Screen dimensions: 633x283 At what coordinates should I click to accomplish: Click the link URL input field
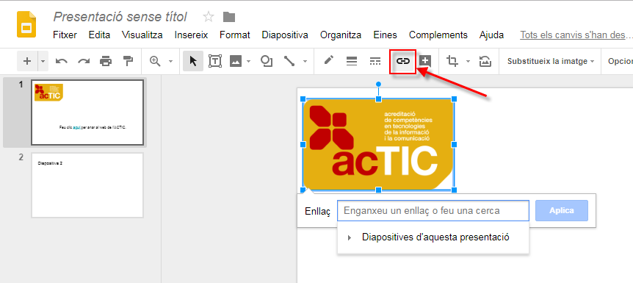[433, 211]
